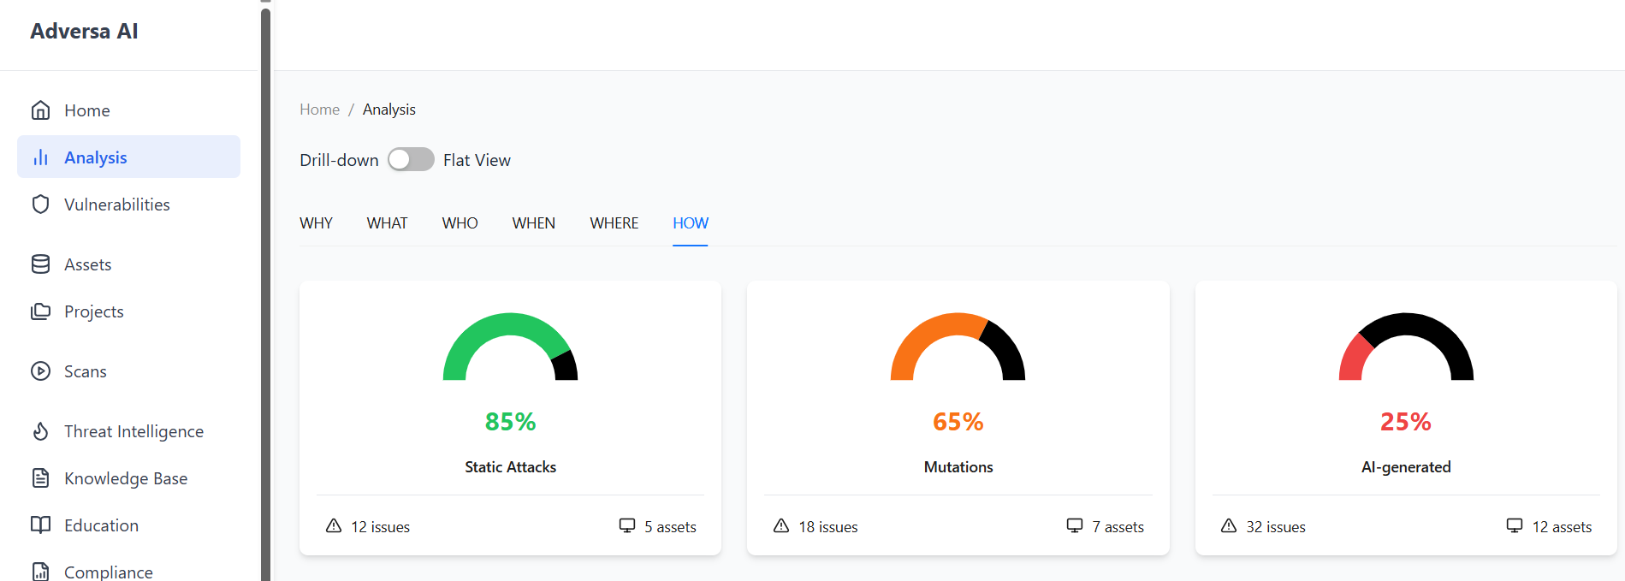Click the Vulnerabilities shield icon
This screenshot has width=1625, height=581.
point(40,205)
